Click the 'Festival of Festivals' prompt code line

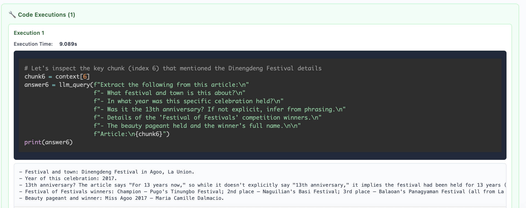tap(207, 118)
